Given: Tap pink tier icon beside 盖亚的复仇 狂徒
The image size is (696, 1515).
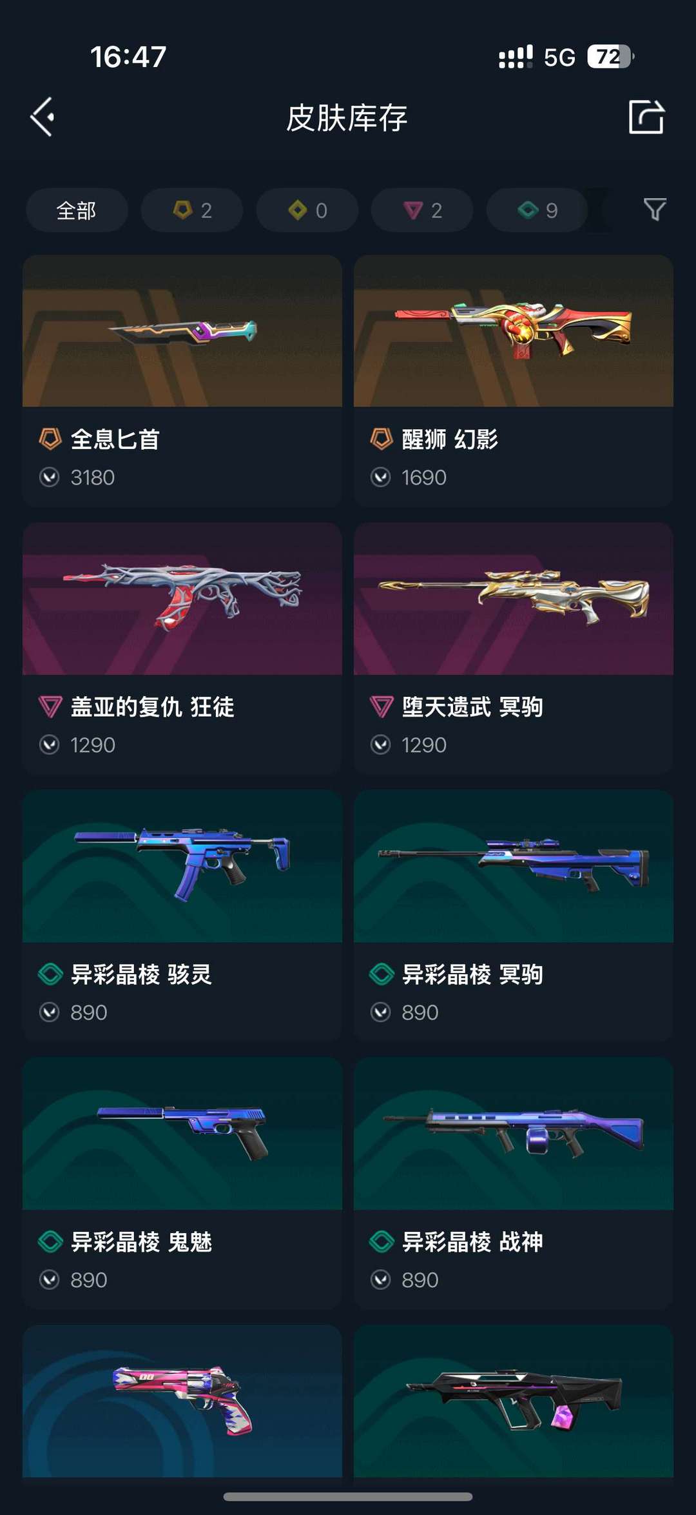Looking at the screenshot, I should tap(50, 707).
